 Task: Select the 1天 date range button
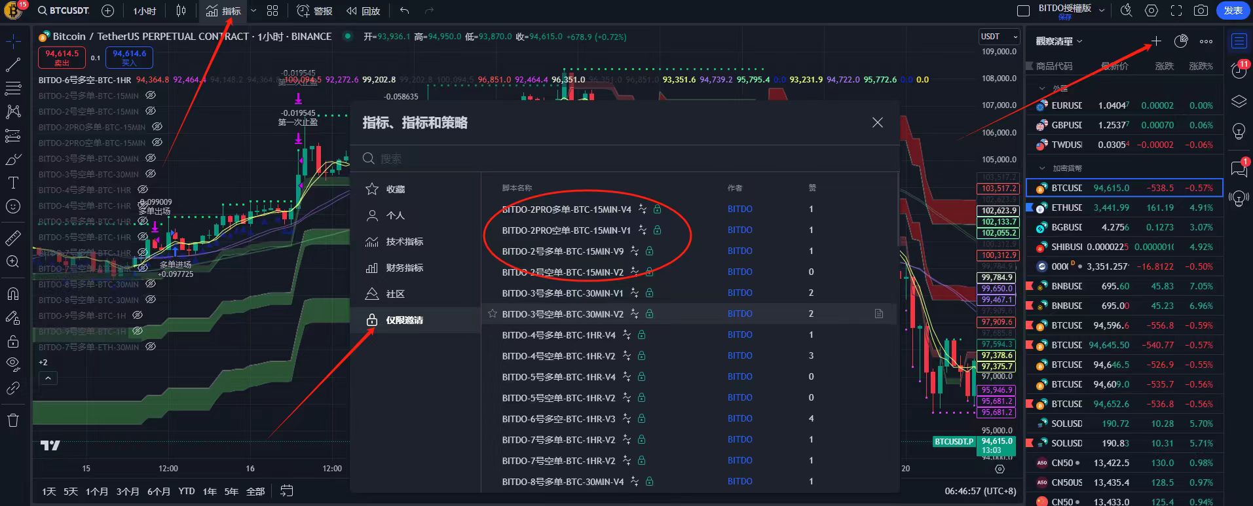49,492
